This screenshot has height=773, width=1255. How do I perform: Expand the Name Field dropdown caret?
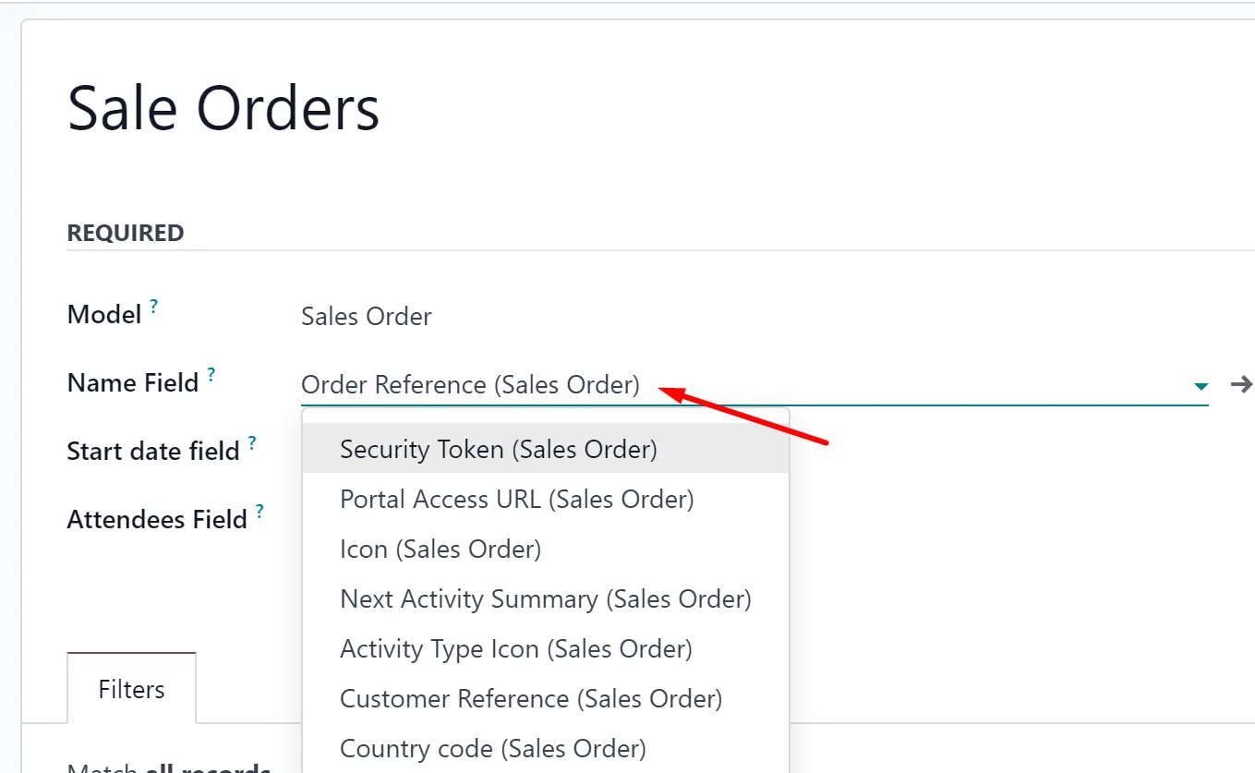[x=1201, y=386]
